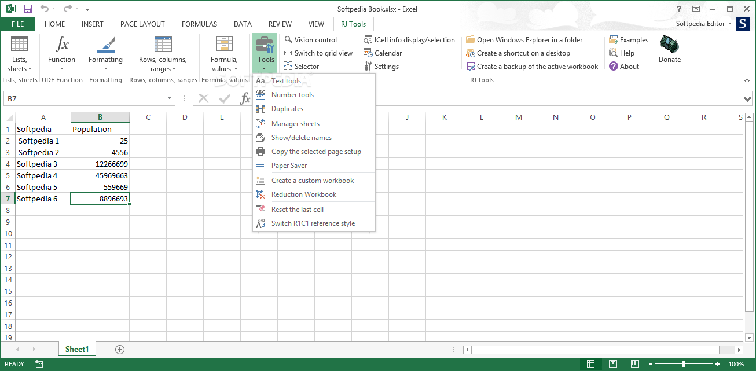Adjust the zoom slider handle
The width and height of the screenshot is (756, 371).
(x=684, y=364)
